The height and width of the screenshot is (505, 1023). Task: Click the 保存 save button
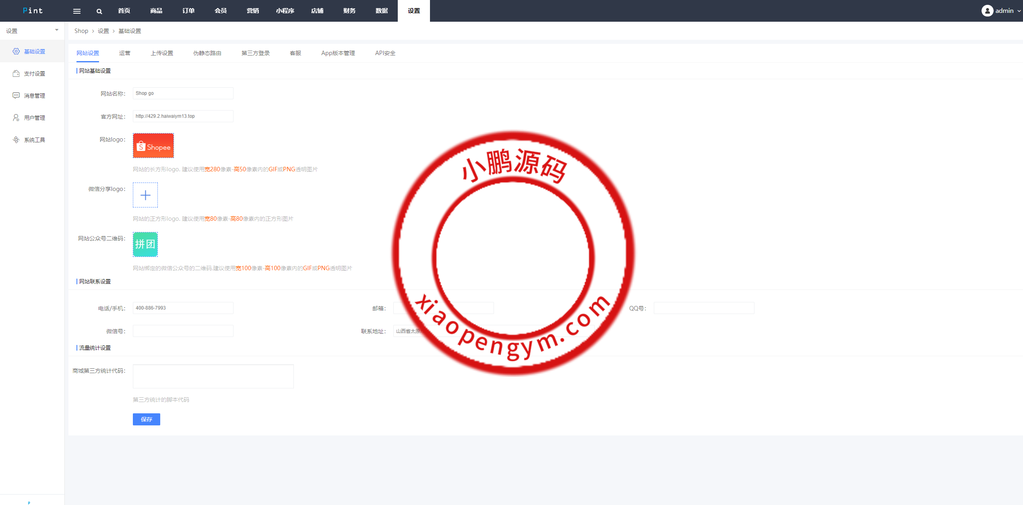[146, 419]
